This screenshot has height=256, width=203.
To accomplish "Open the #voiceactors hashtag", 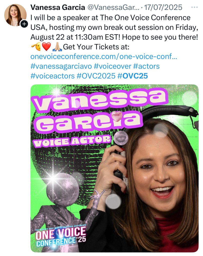I will point(53,76).
